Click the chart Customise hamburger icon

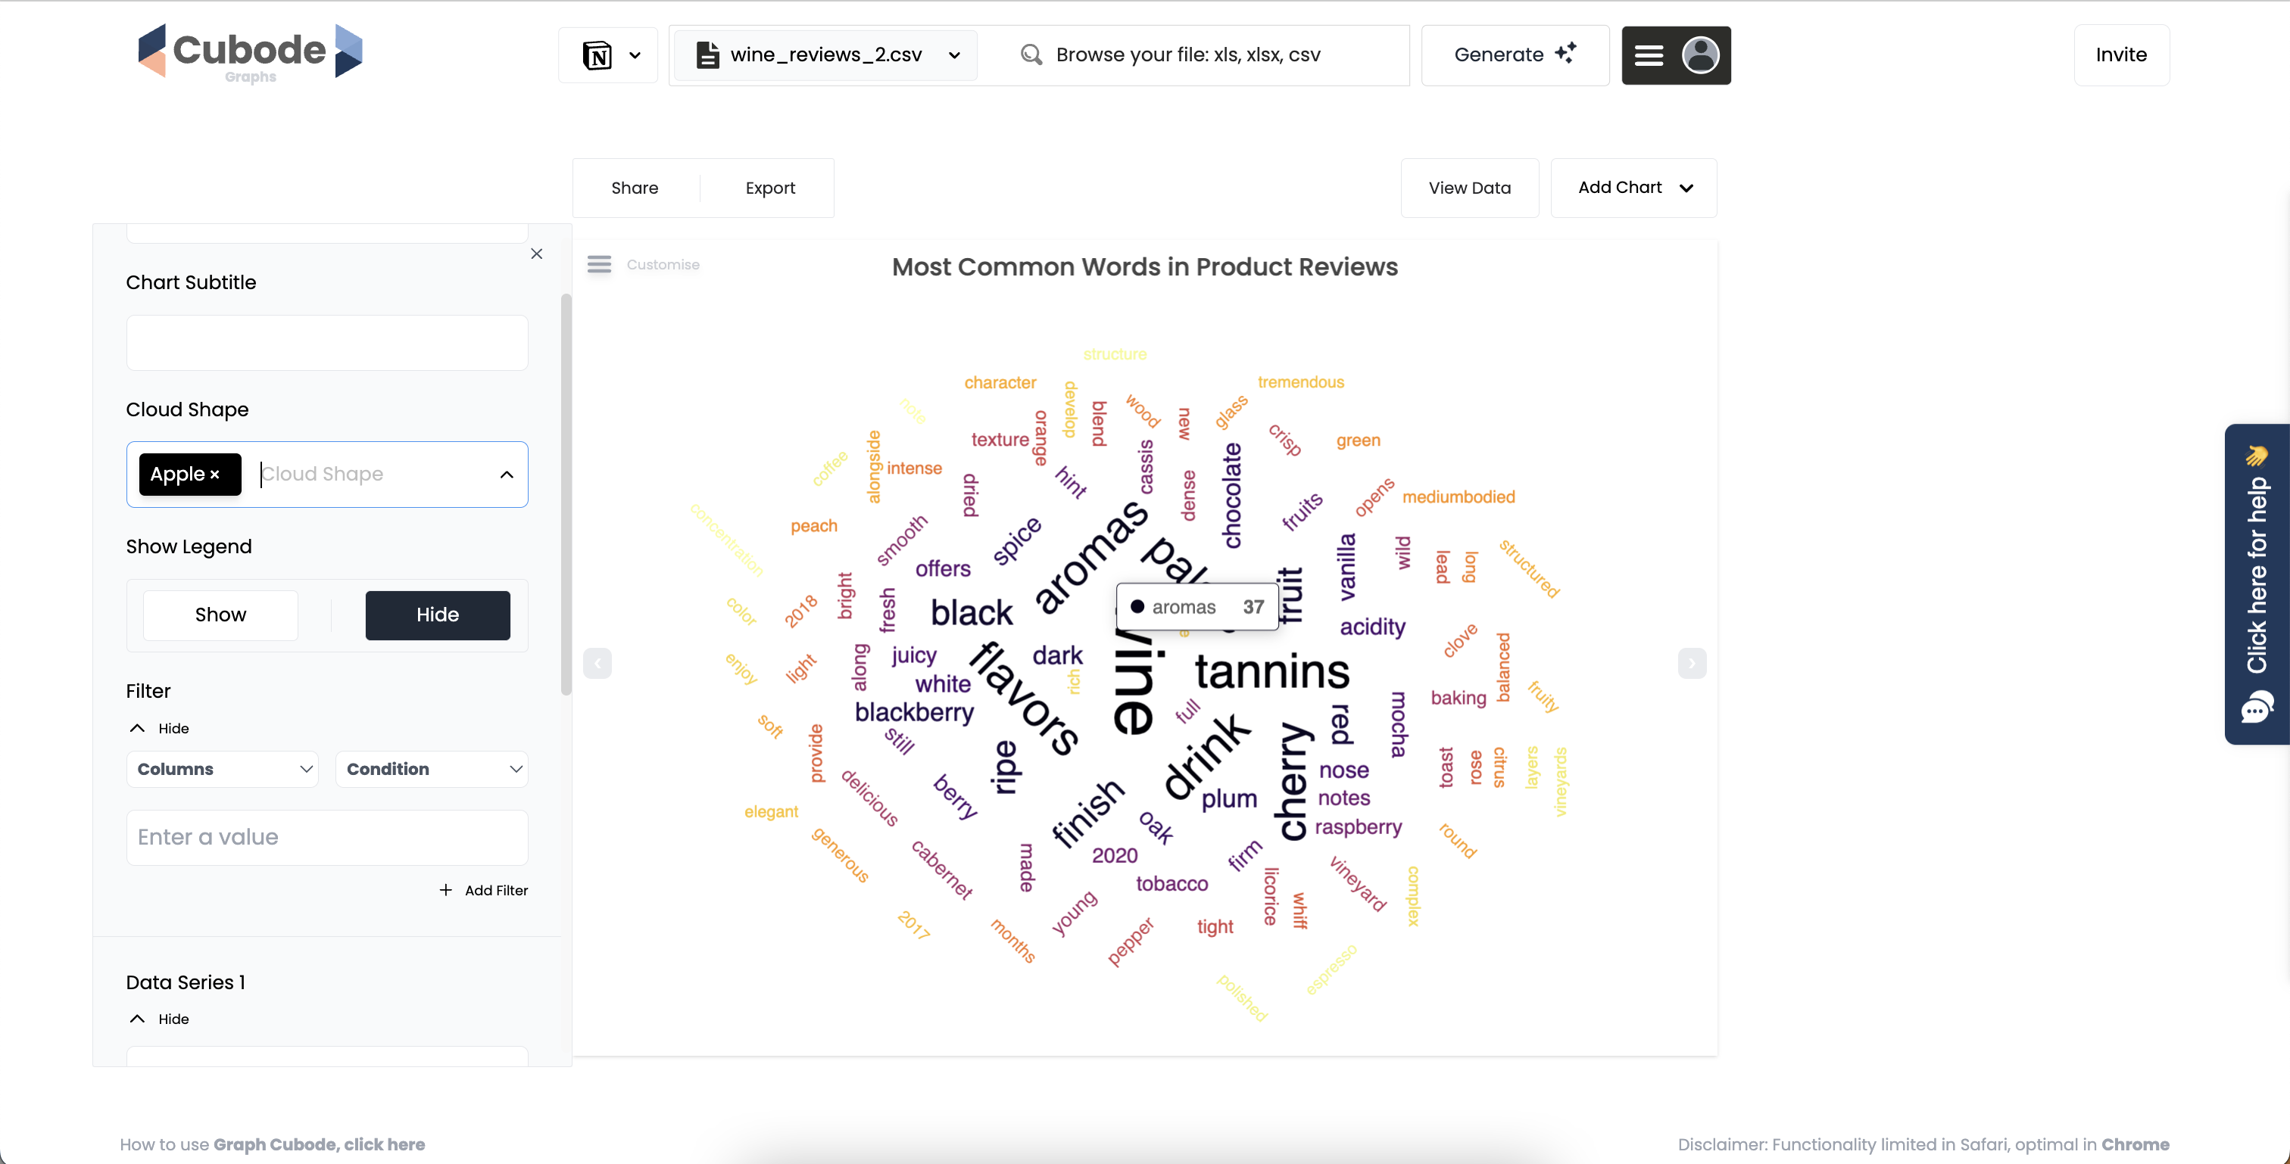(599, 265)
